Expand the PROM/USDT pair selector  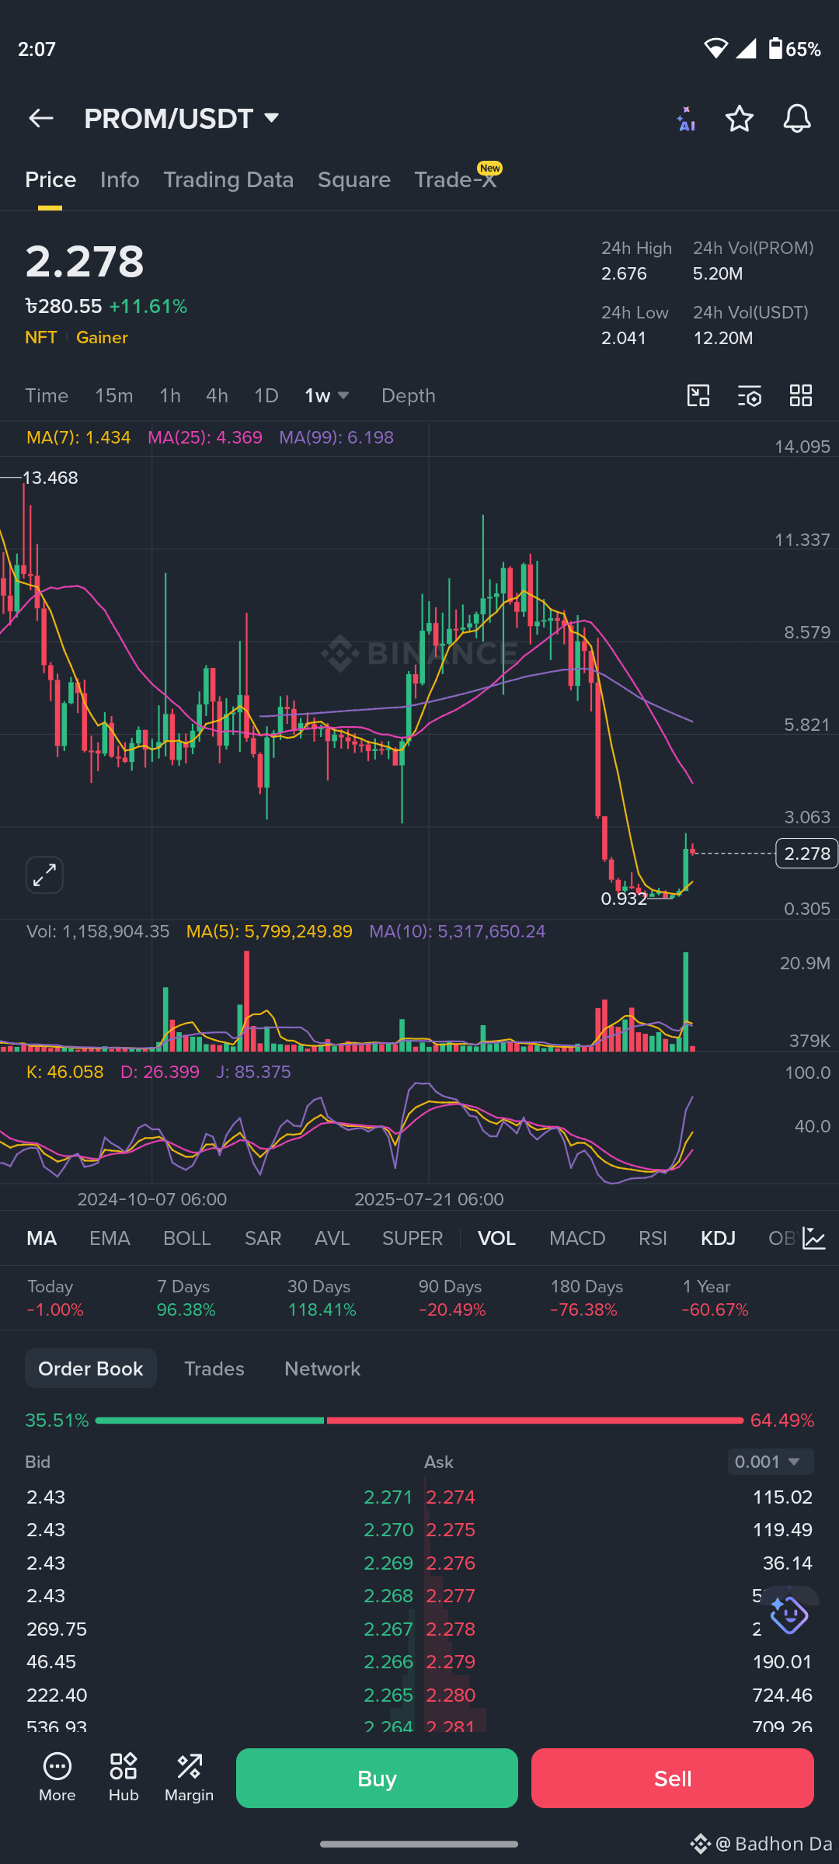[x=182, y=118]
